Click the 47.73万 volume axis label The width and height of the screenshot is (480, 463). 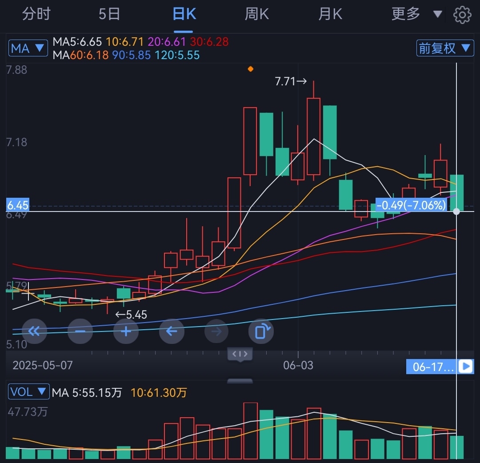(x=28, y=412)
